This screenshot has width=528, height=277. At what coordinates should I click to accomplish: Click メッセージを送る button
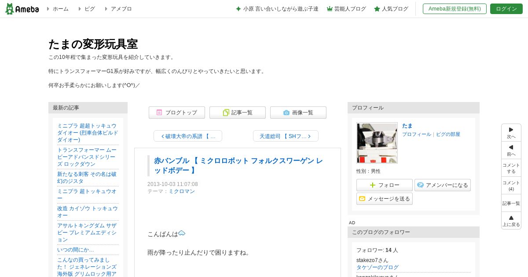(385, 199)
